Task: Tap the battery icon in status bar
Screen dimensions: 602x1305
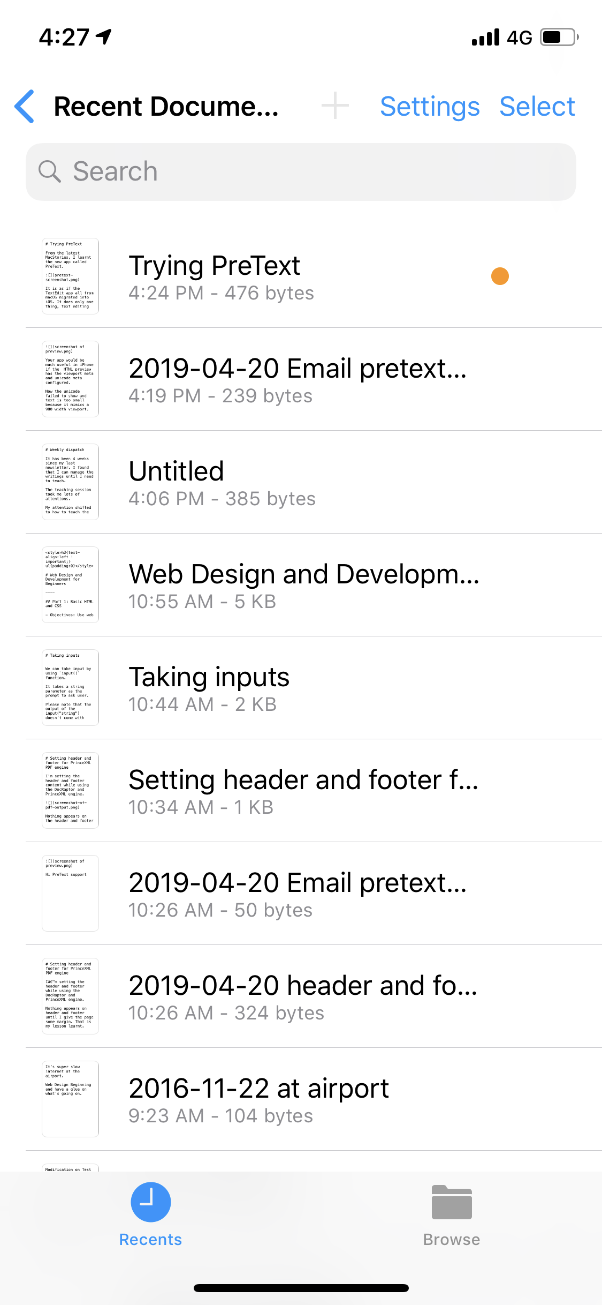Action: (x=559, y=37)
